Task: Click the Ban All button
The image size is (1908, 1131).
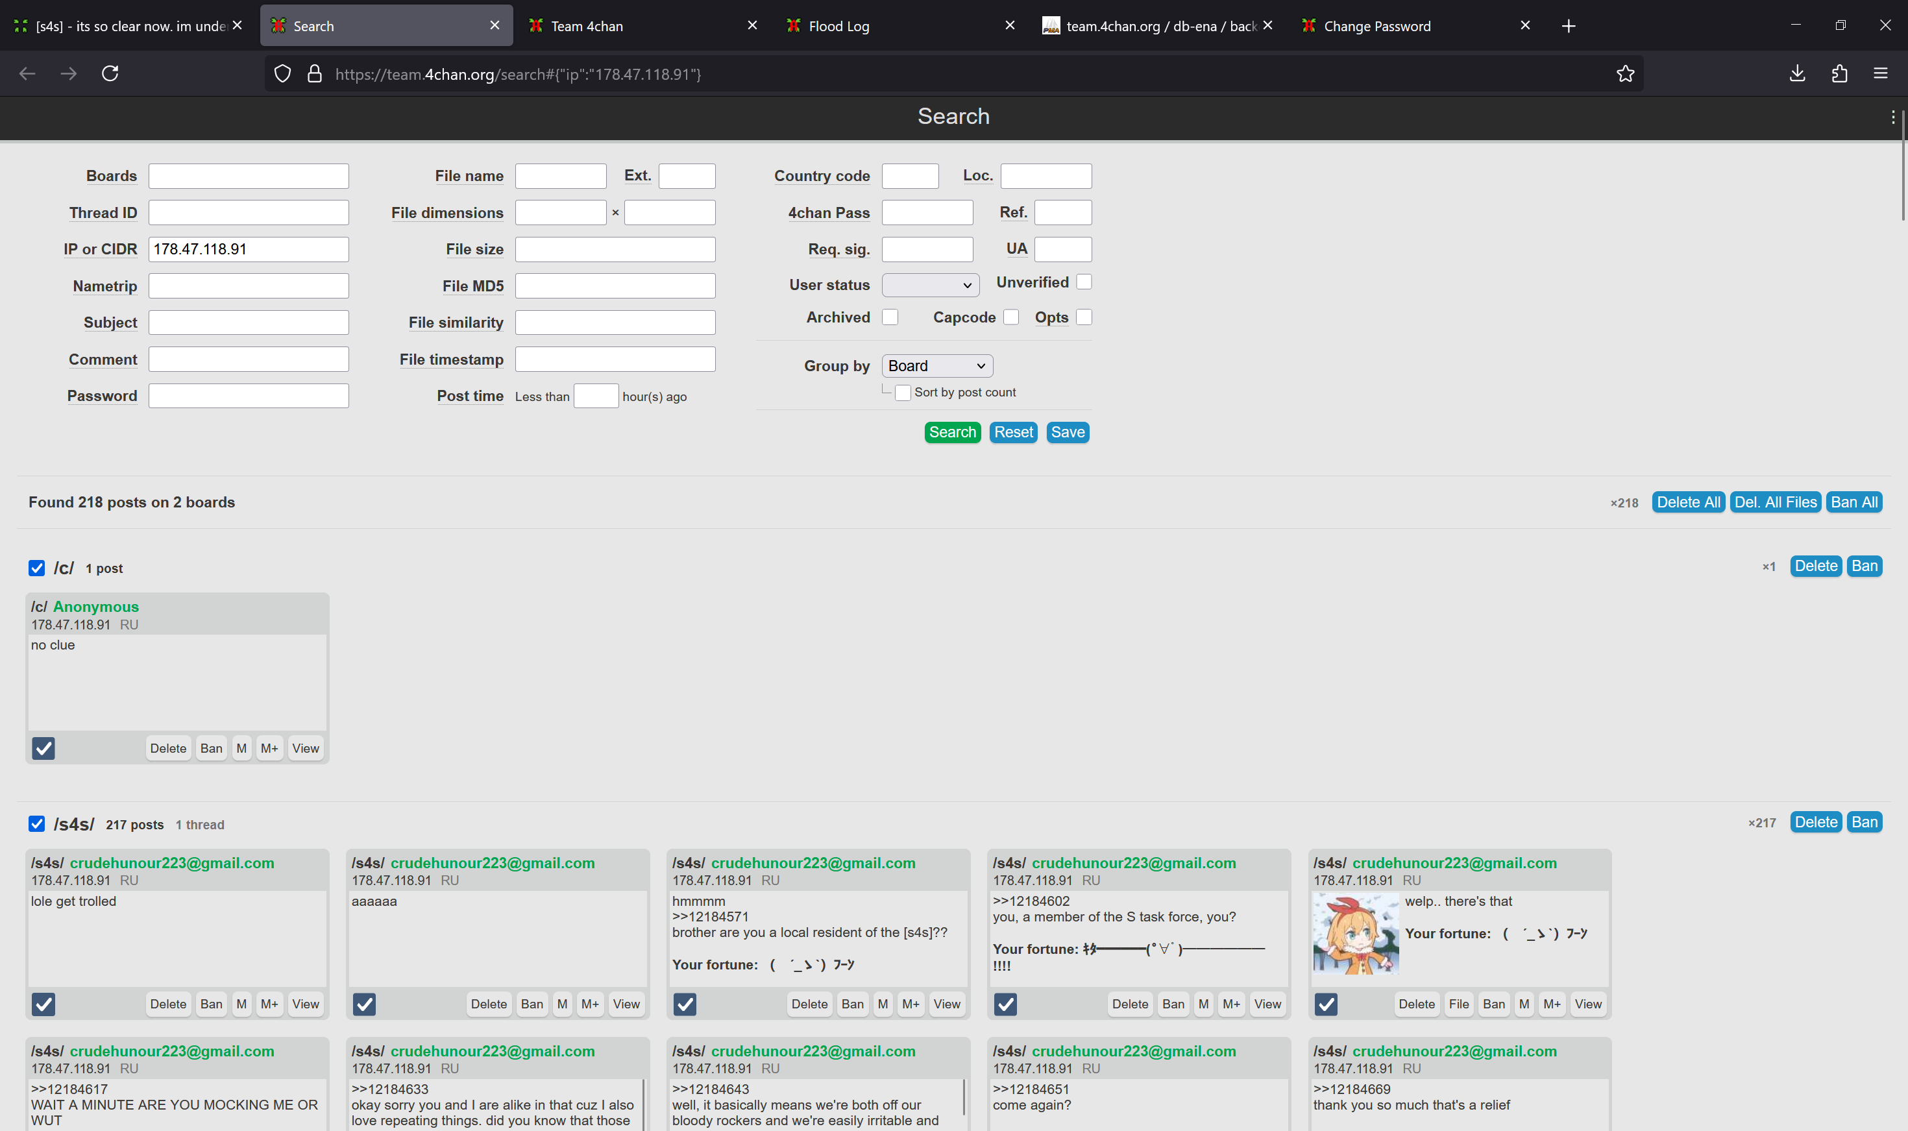Action: pos(1854,502)
